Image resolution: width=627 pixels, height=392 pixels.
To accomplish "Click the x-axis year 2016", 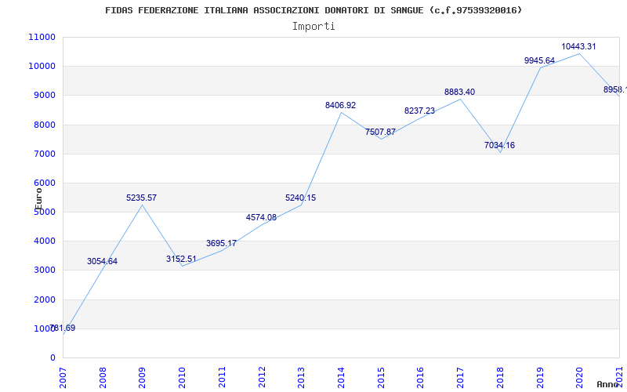I will click(421, 378).
